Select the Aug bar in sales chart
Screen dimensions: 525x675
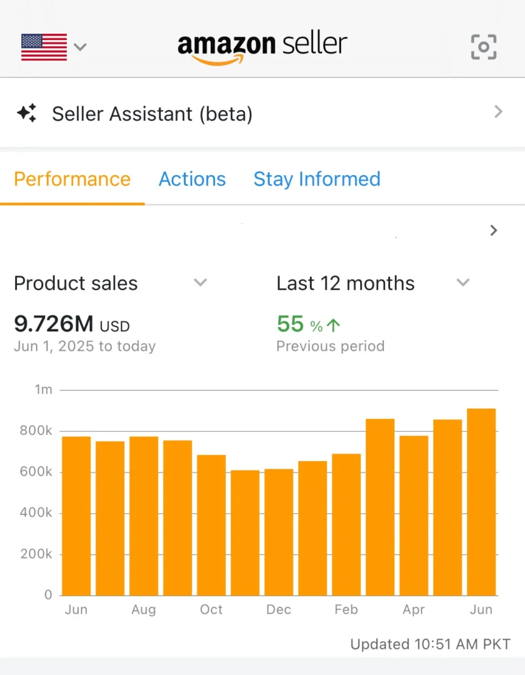(x=144, y=516)
